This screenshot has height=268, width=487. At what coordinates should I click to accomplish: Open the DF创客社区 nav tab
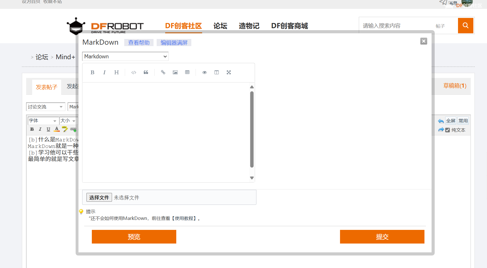click(183, 26)
